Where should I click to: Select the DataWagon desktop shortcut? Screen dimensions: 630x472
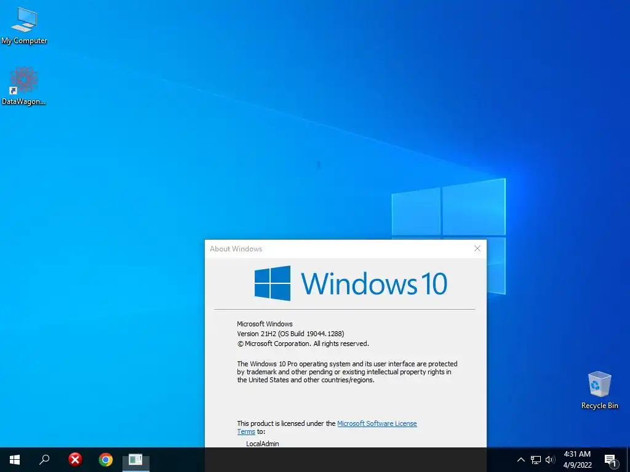[x=24, y=86]
